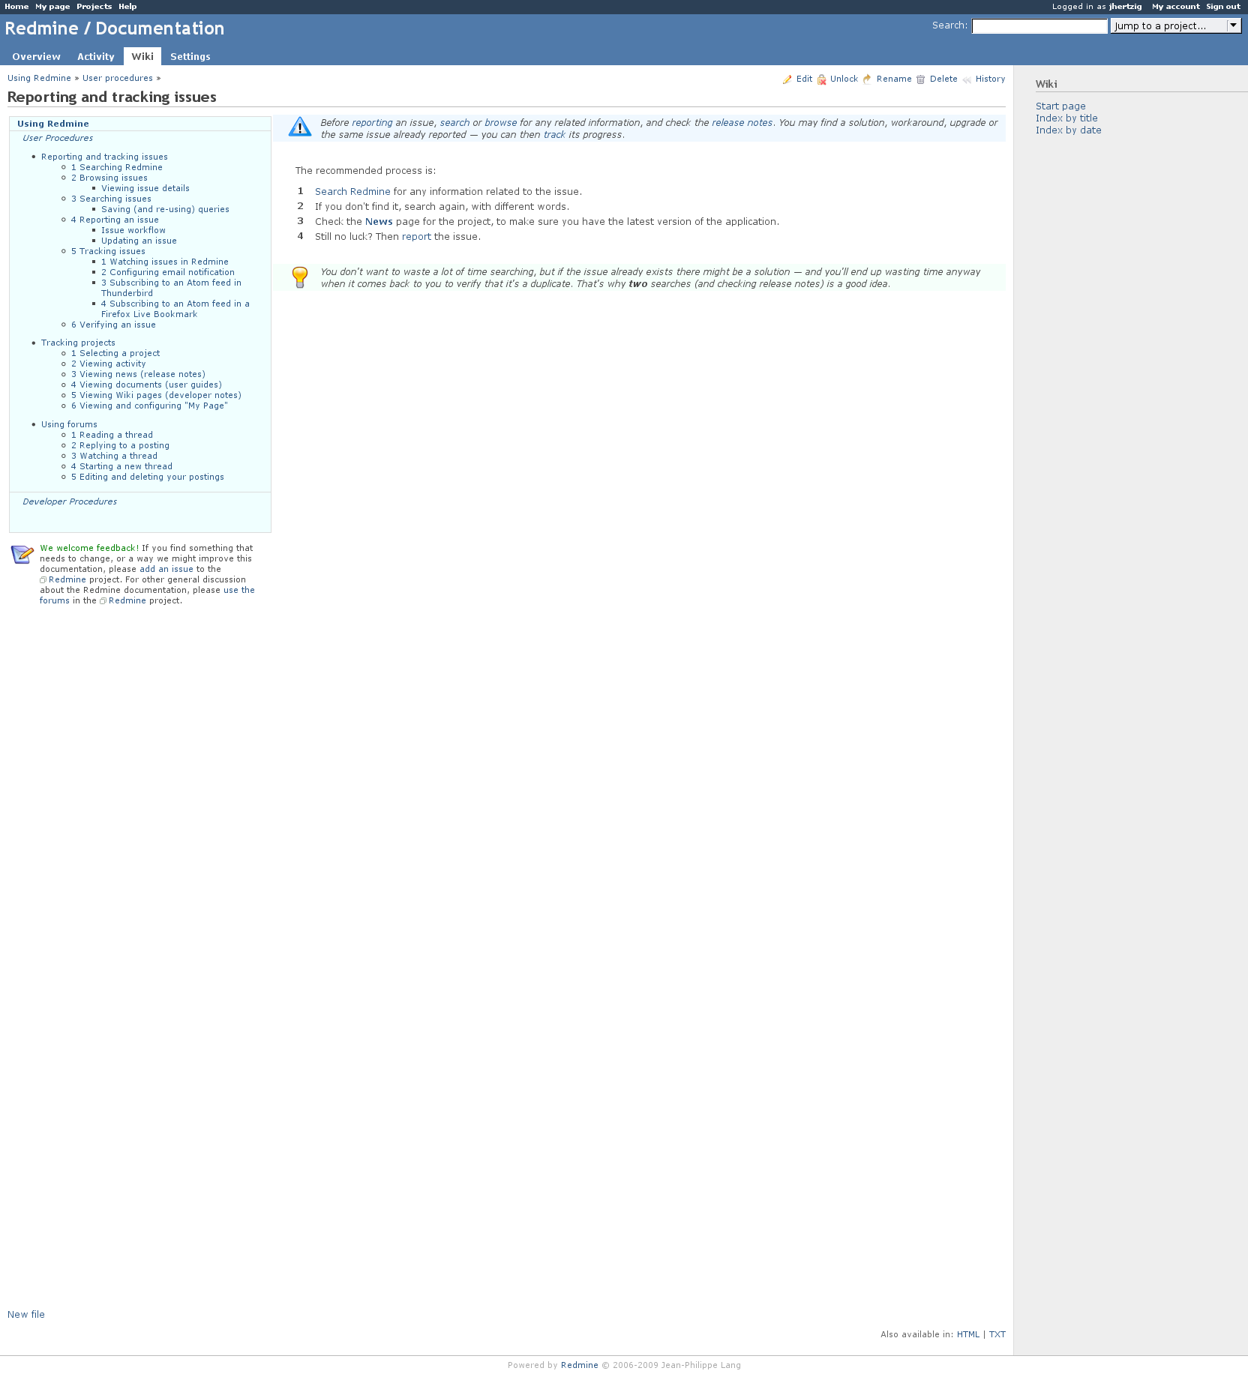Click Sign out
The width and height of the screenshot is (1248, 1374).
[x=1223, y=7]
